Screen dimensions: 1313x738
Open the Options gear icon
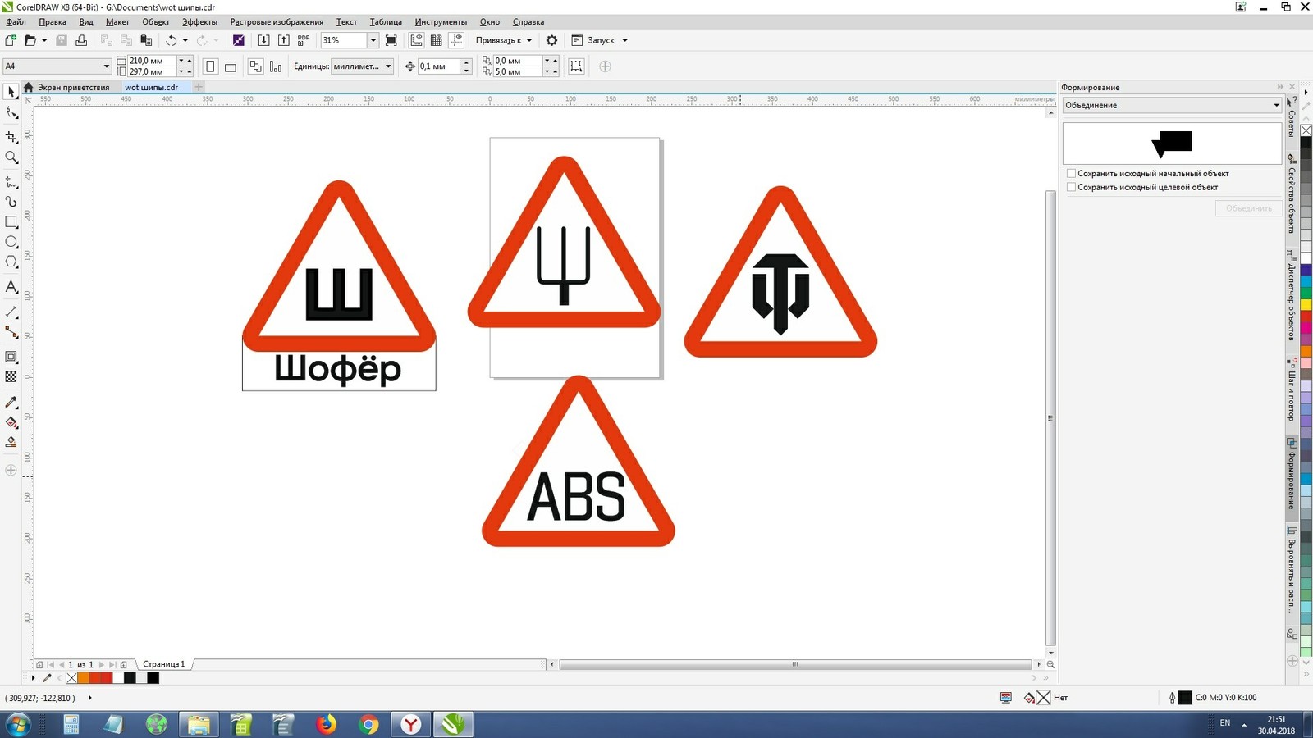[x=551, y=40]
